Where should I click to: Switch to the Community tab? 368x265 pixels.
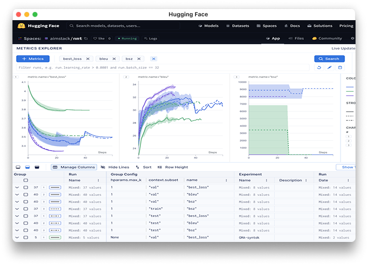click(327, 38)
